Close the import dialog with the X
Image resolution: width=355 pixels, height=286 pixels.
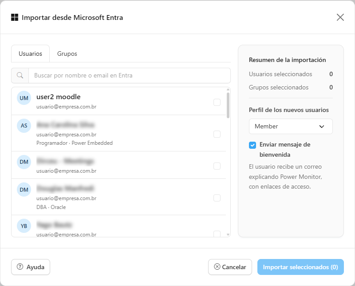340,17
